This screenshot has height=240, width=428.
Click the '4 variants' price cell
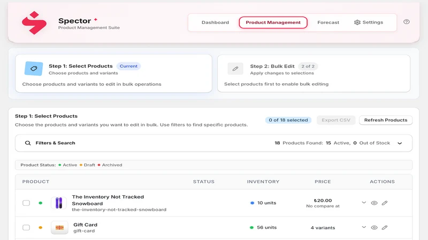point(323,228)
